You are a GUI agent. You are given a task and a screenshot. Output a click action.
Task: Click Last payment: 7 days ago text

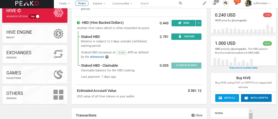click(98, 77)
